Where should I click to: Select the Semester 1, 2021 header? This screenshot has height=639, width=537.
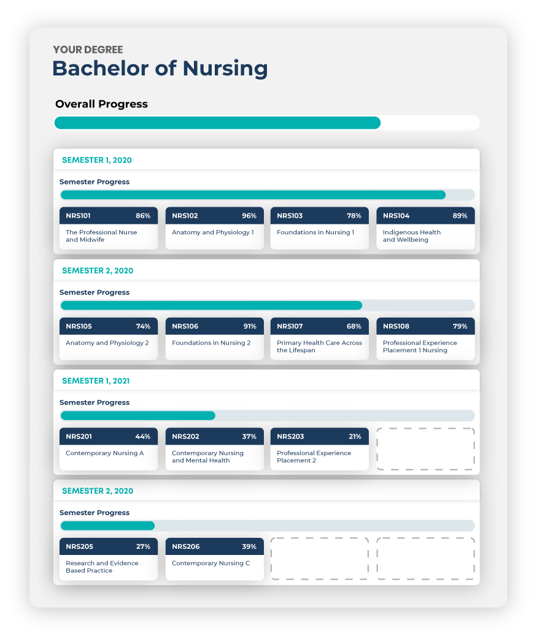coord(266,381)
